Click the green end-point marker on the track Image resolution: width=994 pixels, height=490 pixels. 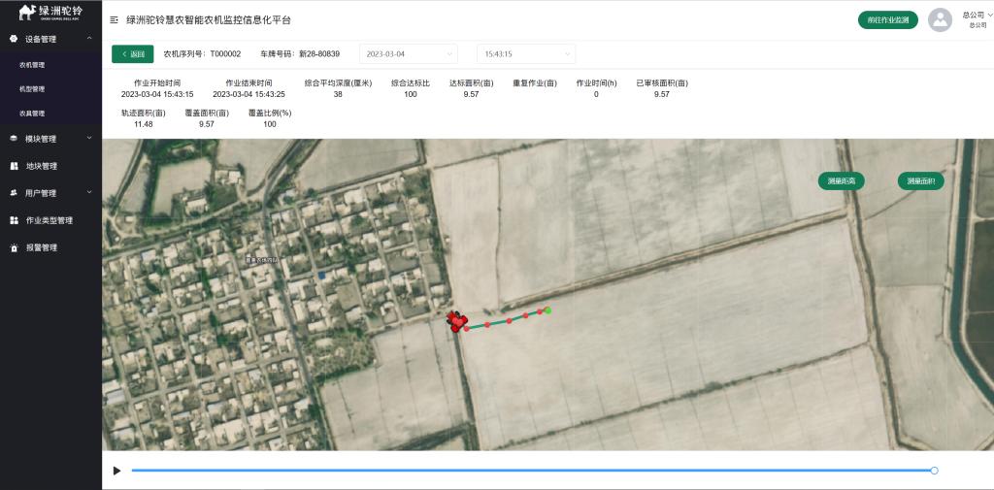pyautogui.click(x=548, y=310)
